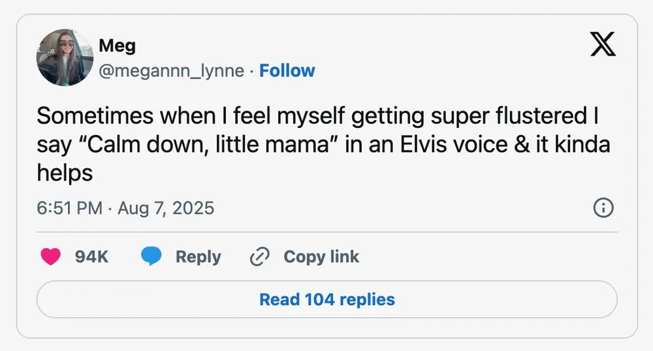653x351 pixels.
Task: Click the 6:51 PM time text
Action: (69, 208)
